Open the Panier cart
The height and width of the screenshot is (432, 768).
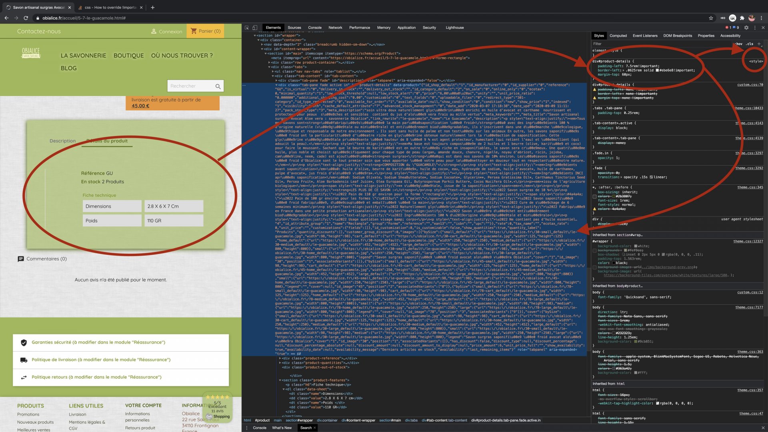click(205, 31)
